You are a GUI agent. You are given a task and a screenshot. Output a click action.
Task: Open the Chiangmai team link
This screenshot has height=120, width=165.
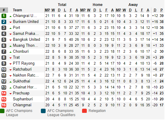coord(22,105)
